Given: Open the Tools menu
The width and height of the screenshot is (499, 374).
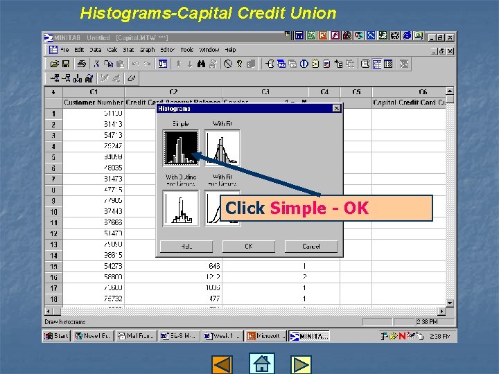Looking at the screenshot, I should coord(187,50).
